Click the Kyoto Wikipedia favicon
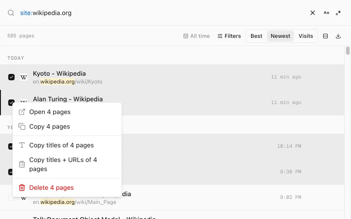This screenshot has width=351, height=219. [24, 77]
